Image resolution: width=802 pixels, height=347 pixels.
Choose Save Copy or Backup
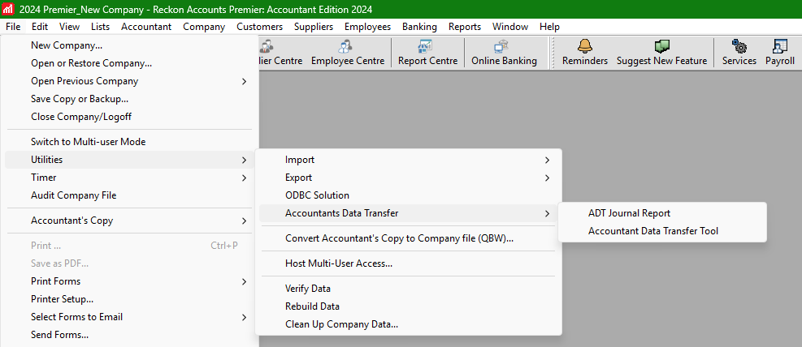click(79, 99)
